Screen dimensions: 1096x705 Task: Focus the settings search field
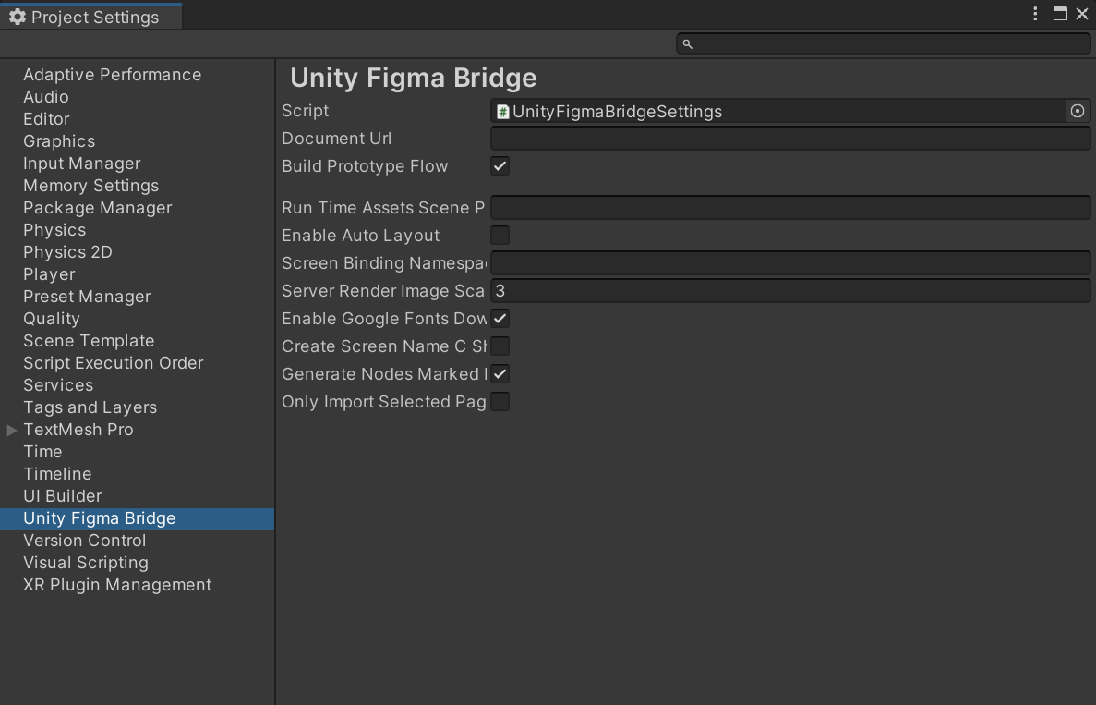tap(884, 43)
